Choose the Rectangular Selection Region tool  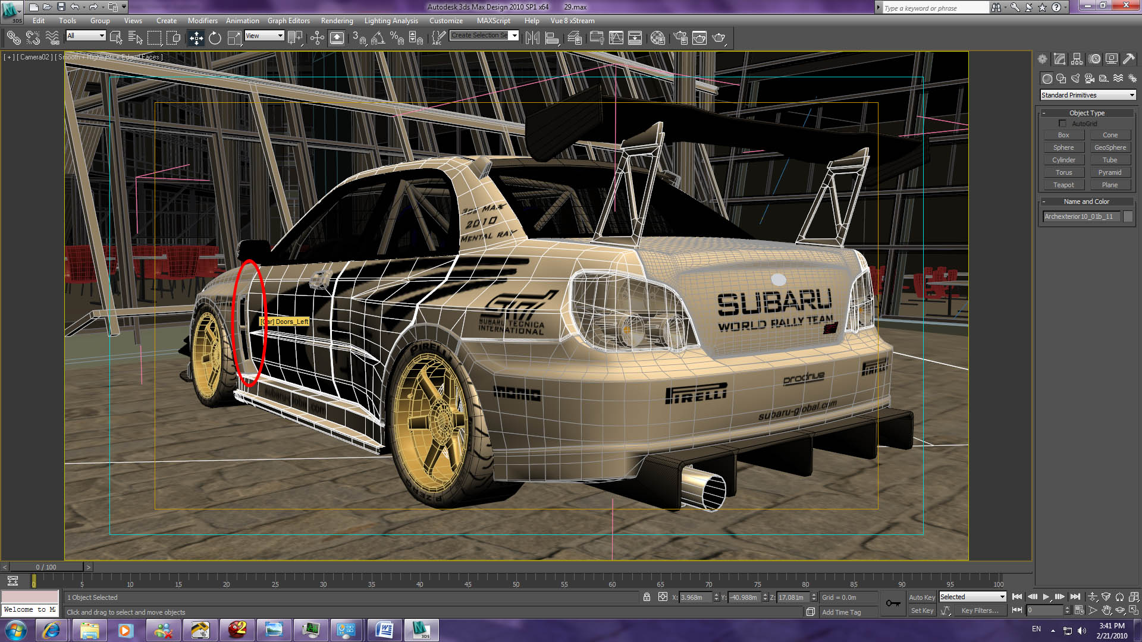pos(155,38)
